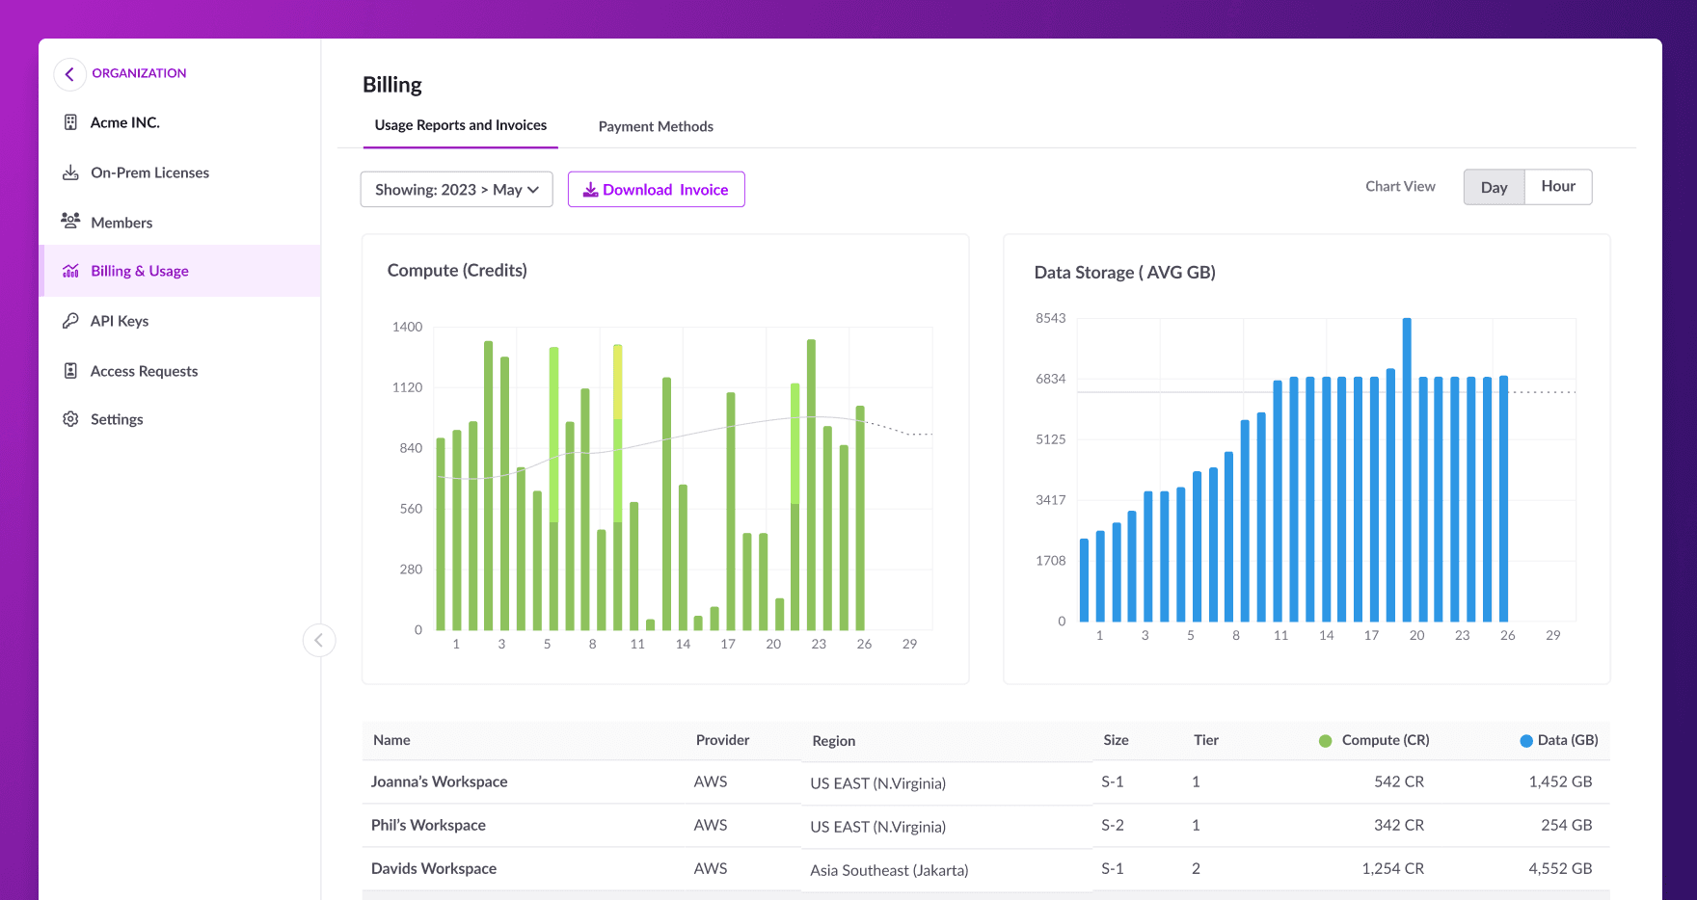Click the blue Data (GB) legend dot

point(1526,741)
